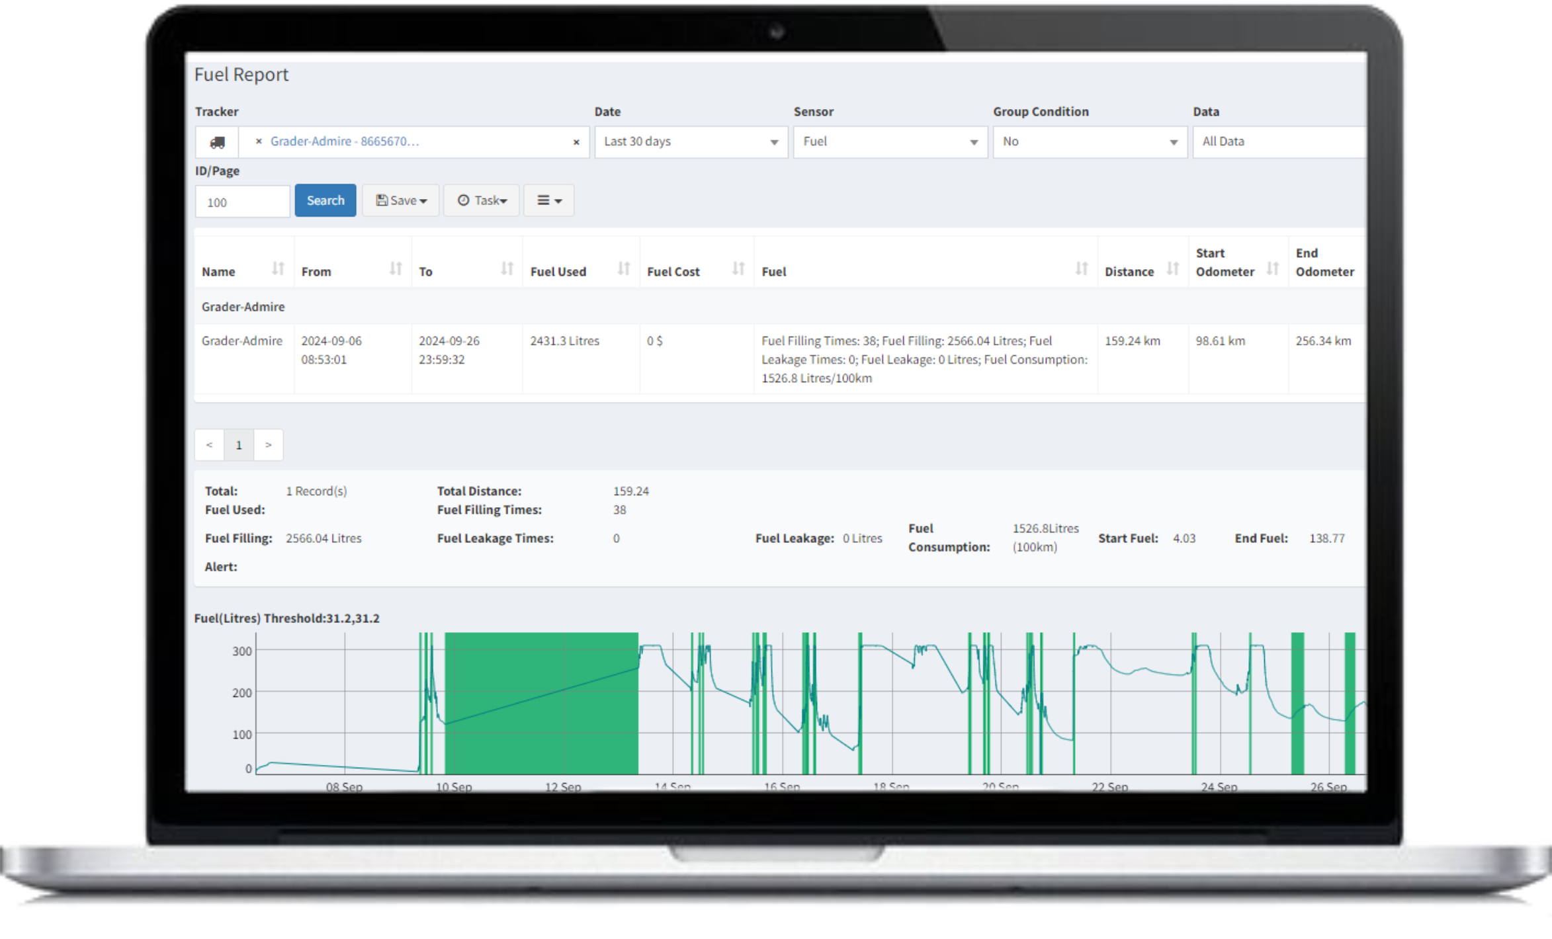
Task: Open the hamburger list options menu
Action: pos(548,200)
